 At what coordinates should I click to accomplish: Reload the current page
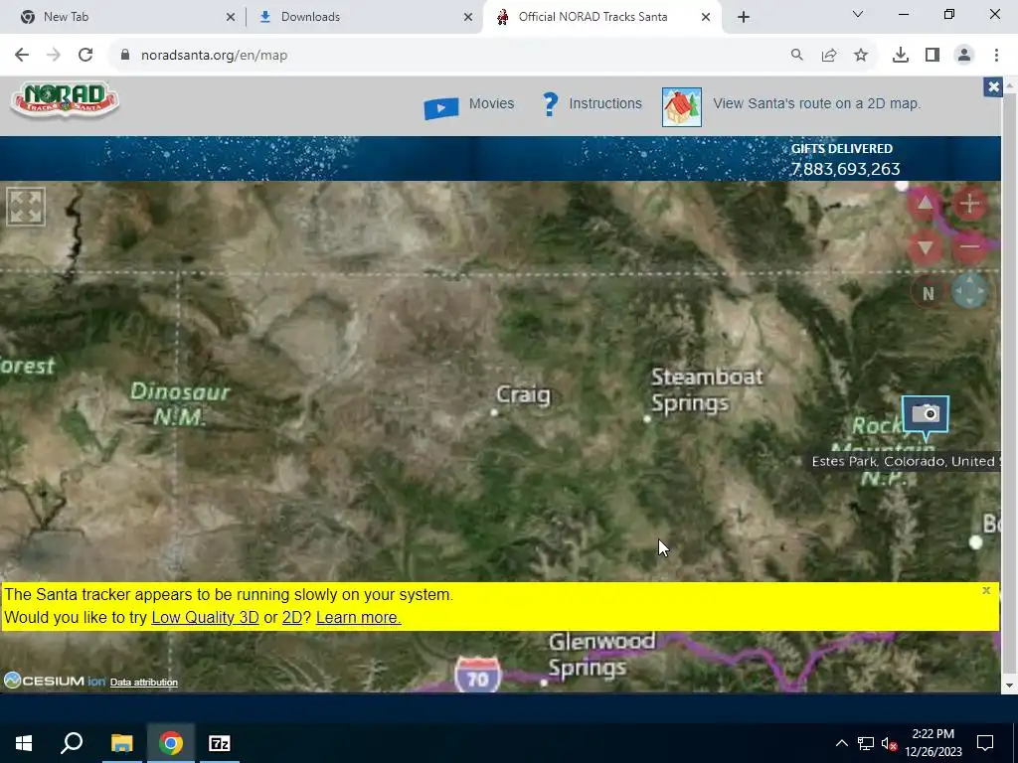pyautogui.click(x=85, y=56)
